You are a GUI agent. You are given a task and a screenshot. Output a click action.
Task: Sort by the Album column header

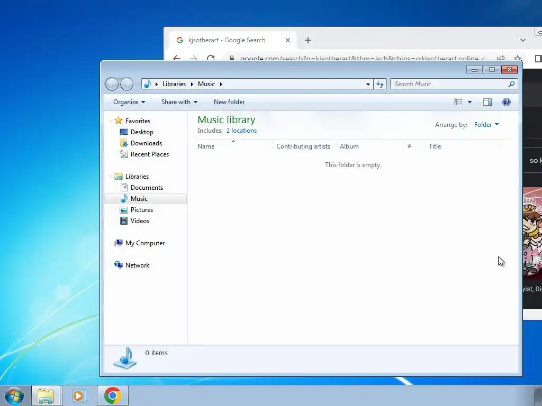tap(370, 146)
